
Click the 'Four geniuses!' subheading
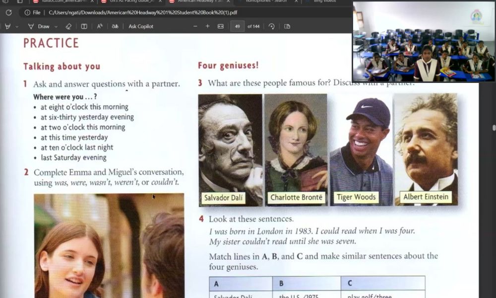228,66
